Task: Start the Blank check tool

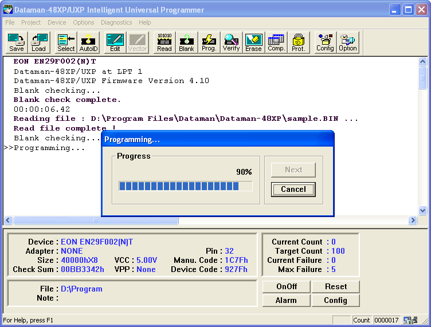Action: [186, 43]
